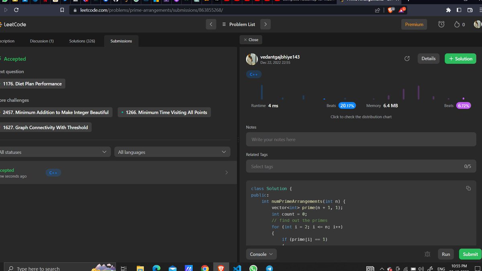This screenshot has width=482, height=271.
Task: Click the refresh icon next to Details
Action: 407,59
